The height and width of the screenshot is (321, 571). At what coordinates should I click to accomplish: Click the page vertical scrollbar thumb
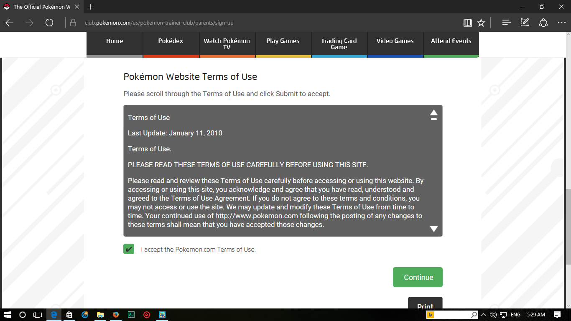(568, 226)
